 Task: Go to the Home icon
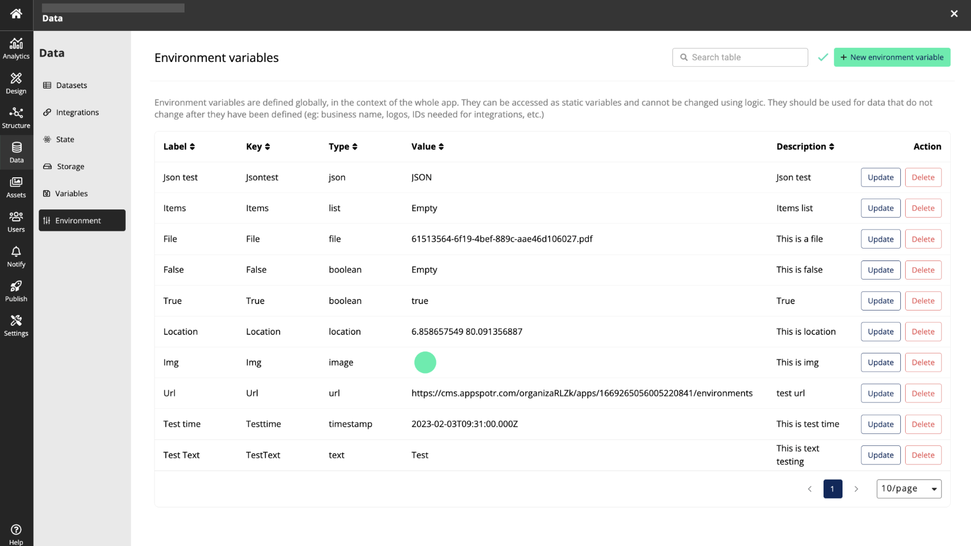[x=16, y=14]
